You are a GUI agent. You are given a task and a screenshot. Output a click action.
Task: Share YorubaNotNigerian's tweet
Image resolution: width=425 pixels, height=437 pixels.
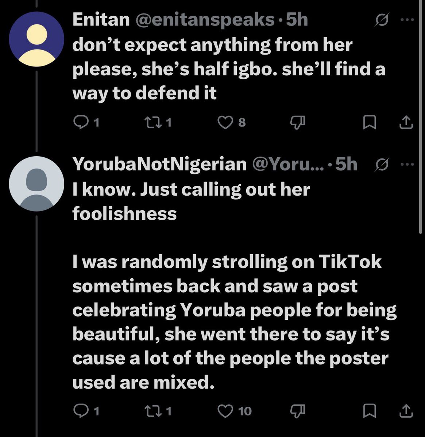406,411
